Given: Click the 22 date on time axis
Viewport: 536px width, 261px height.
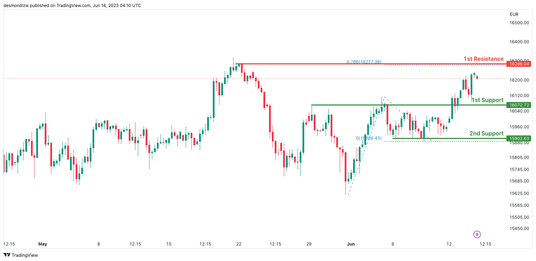Looking at the screenshot, I should tap(239, 244).
